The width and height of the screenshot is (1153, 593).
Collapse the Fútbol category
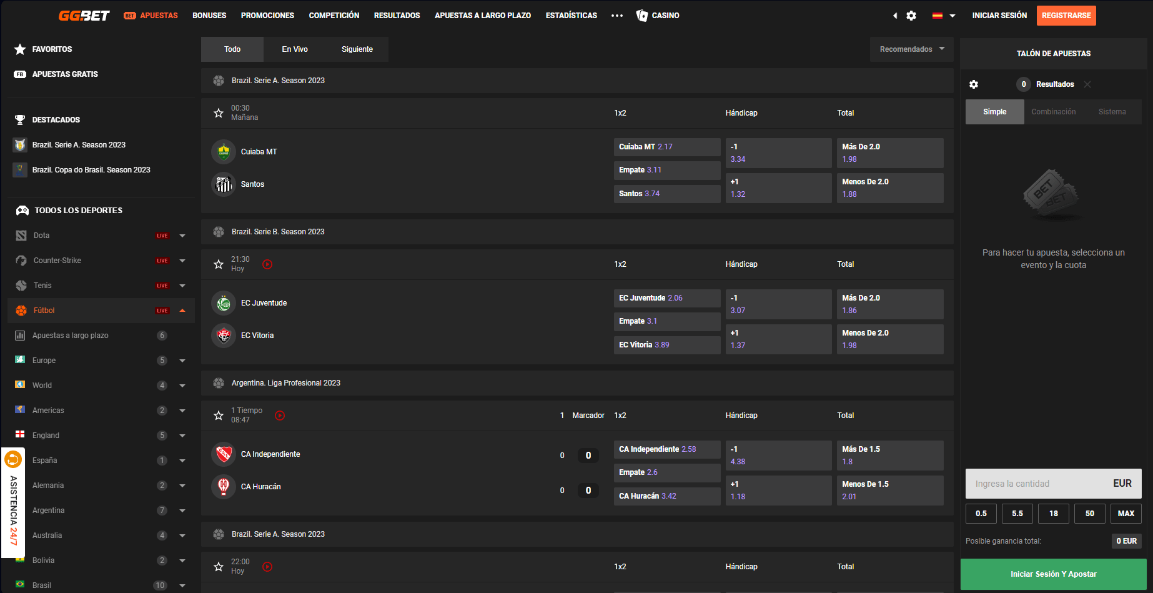(182, 311)
